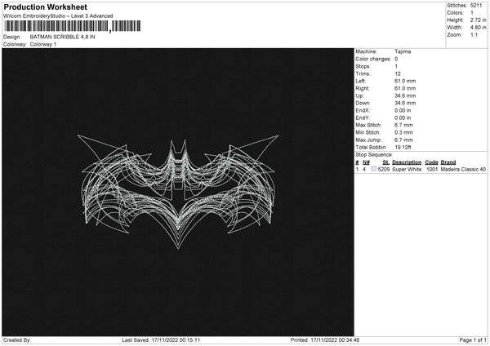Click the Width value 4.80 in
Screen dimensions: 490x346
click(478, 28)
